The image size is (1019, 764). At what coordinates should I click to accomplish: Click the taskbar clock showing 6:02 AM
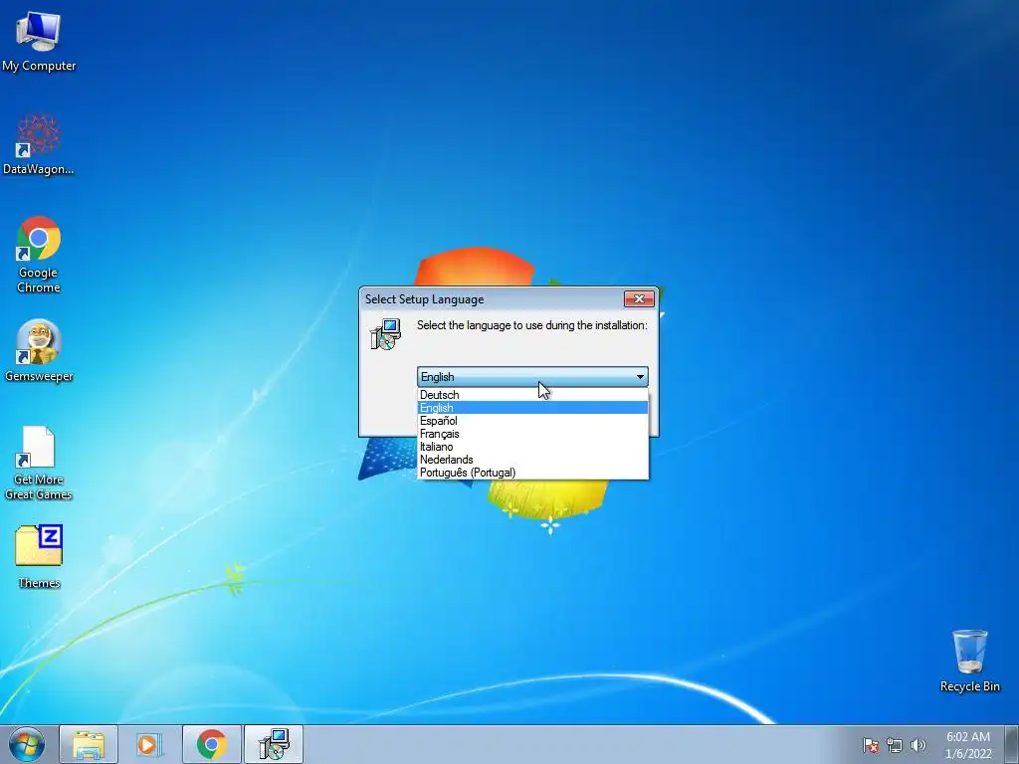coord(967,745)
